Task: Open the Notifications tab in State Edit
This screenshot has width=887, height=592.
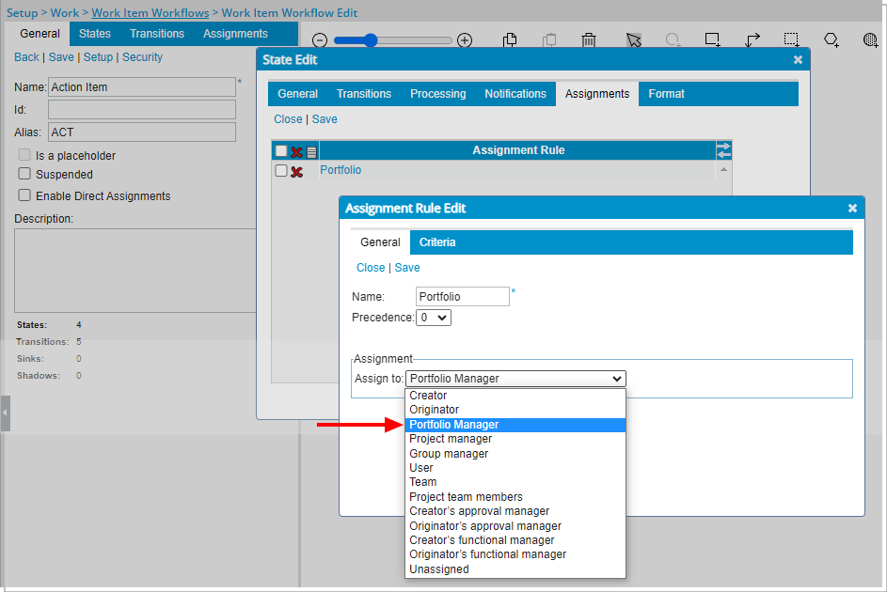Action: (515, 94)
